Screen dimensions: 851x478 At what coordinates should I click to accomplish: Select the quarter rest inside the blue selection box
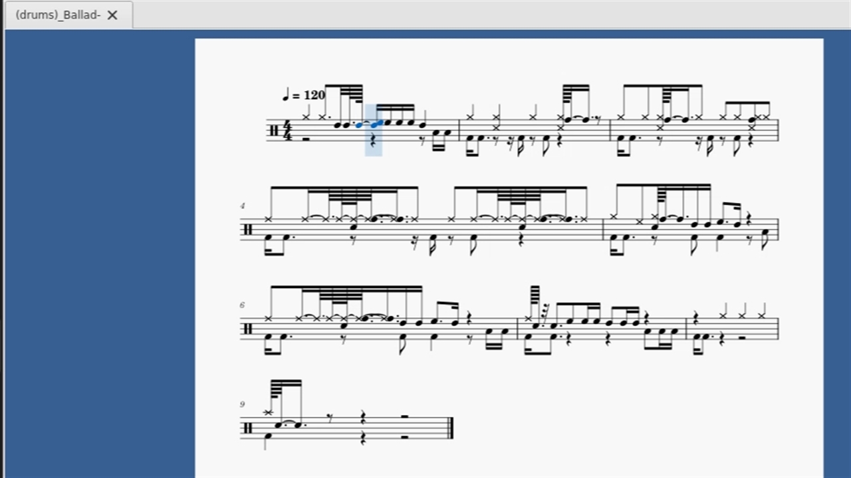pyautogui.click(x=373, y=140)
